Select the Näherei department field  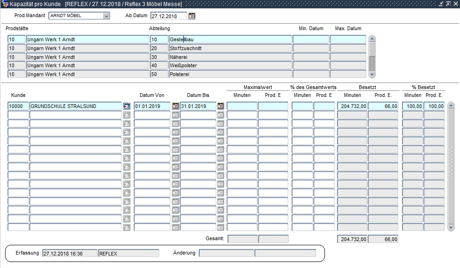point(230,57)
